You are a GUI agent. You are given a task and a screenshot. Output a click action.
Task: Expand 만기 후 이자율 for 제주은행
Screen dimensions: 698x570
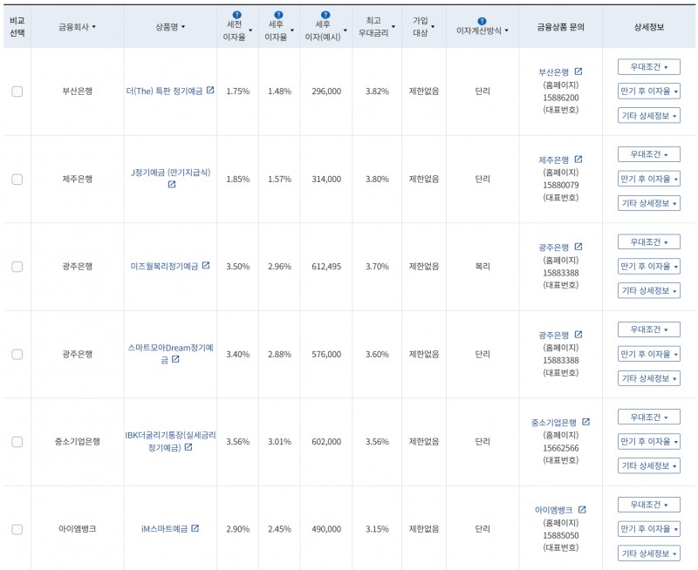tap(648, 179)
